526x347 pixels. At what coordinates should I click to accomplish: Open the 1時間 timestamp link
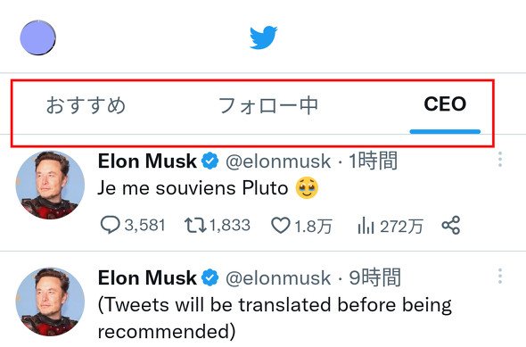tap(373, 161)
